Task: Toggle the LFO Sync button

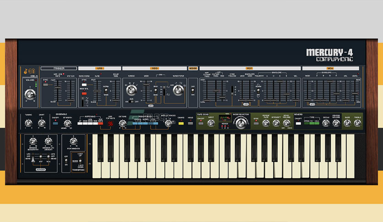Action: (84, 85)
